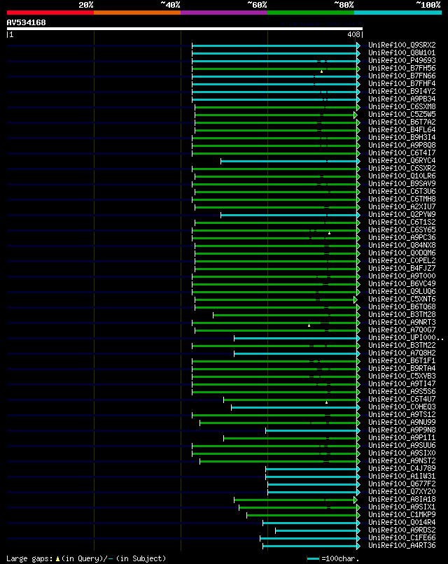Click the UniRef100_C1MKP9 label
This screenshot has width=448, height=564.
coord(402,515)
